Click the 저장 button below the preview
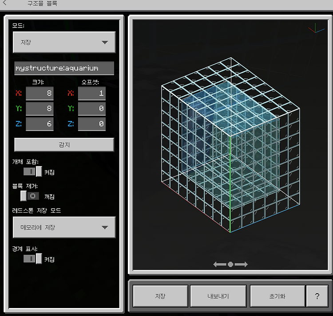Image resolution: width=333 pixels, height=316 pixels. [160, 296]
